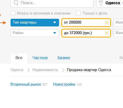Open 'Недвижимость' breadcrumb link
The width and height of the screenshot is (123, 108).
pos(45,70)
